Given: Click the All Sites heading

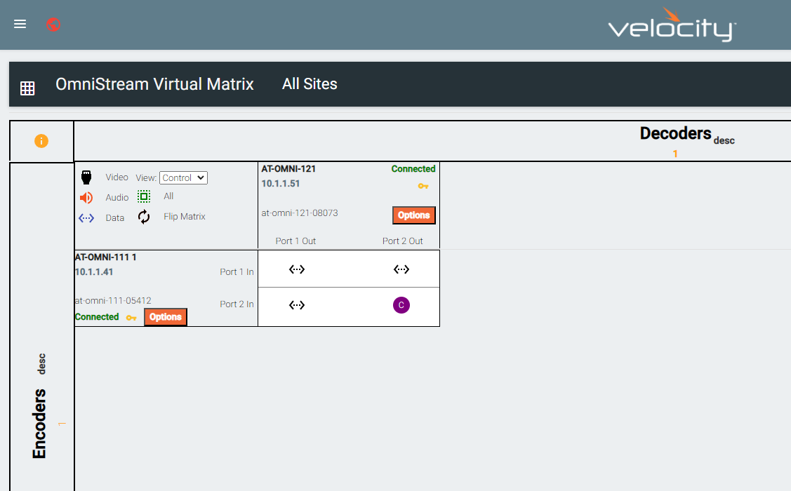Looking at the screenshot, I should [310, 83].
